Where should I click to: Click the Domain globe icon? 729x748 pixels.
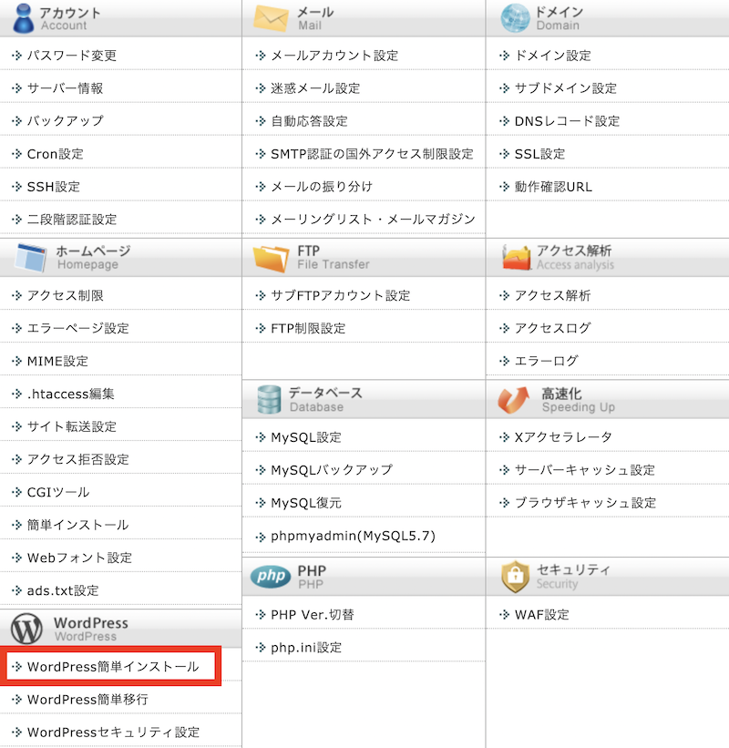click(x=515, y=18)
